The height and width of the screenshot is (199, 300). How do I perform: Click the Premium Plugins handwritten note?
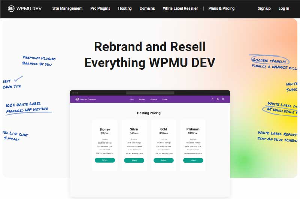(39, 60)
